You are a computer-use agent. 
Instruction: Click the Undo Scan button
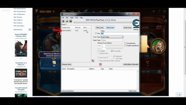click(x=127, y=27)
